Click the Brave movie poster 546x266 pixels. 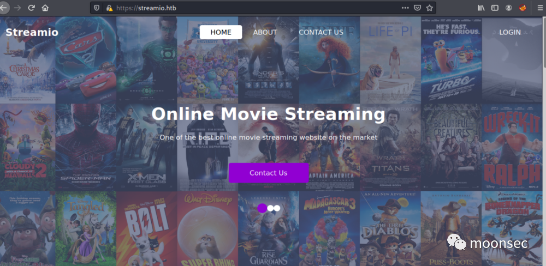[x=329, y=60]
